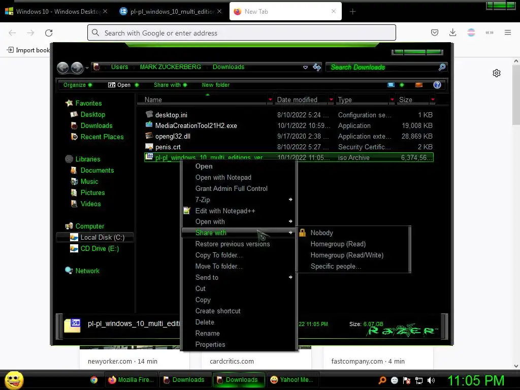The image size is (520, 390).
Task: Click the Type column filter arrow
Action: (392, 100)
